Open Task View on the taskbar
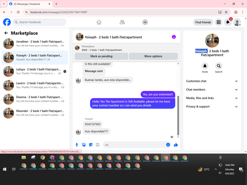This screenshot has width=247, height=185. 14,169
